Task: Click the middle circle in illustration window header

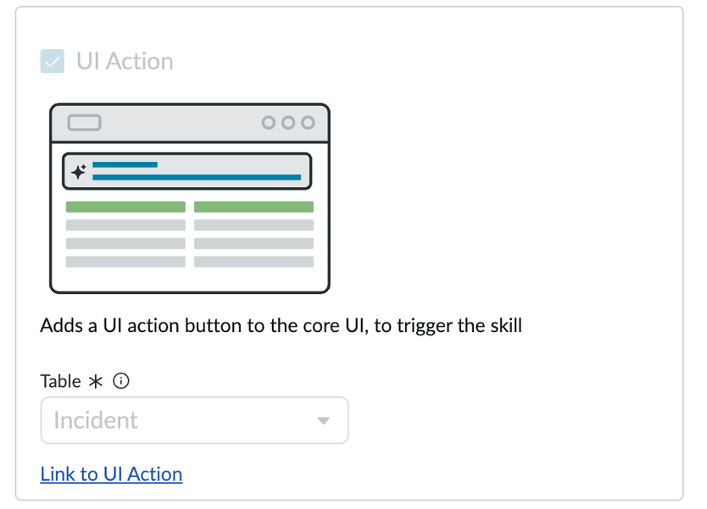Action: click(x=288, y=123)
